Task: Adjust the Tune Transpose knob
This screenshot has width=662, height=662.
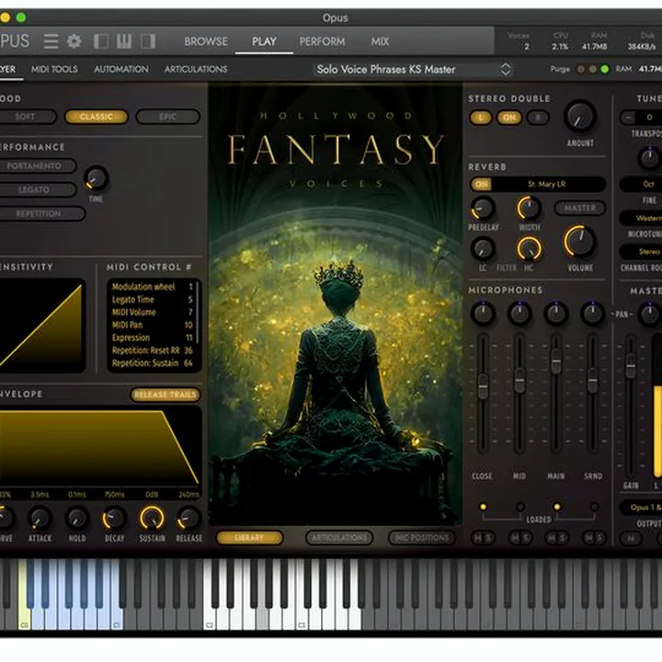Action: pyautogui.click(x=649, y=158)
